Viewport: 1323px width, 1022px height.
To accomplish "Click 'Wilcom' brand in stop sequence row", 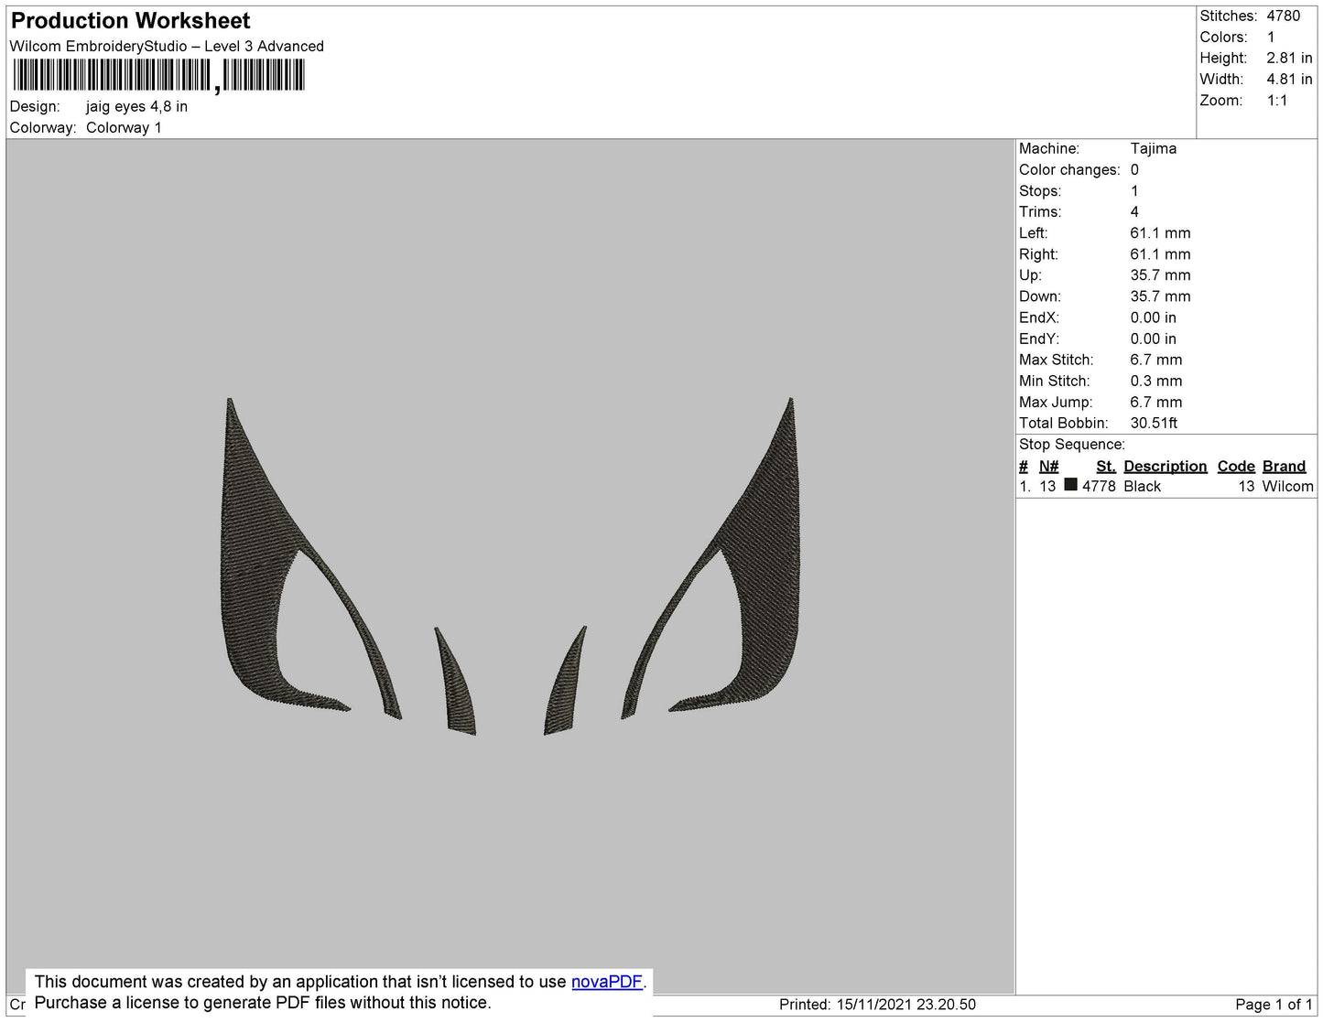I will click(x=1287, y=487).
